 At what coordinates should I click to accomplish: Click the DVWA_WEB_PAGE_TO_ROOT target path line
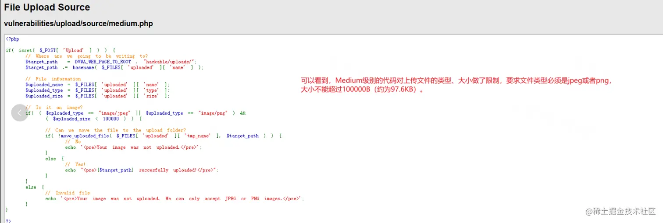coord(111,62)
